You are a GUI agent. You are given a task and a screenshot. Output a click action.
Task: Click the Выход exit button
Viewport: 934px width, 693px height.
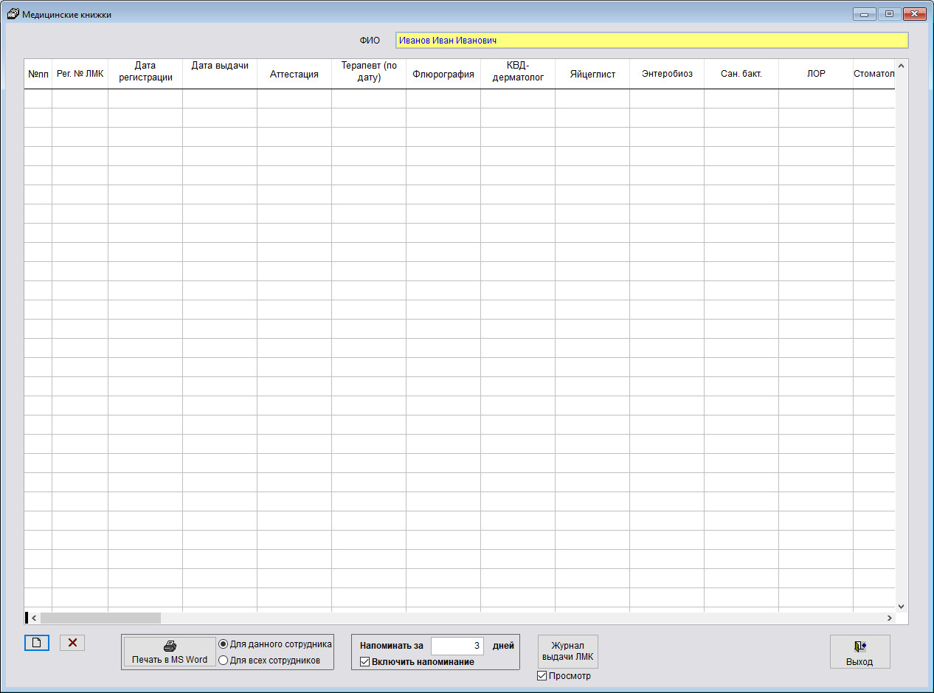click(x=859, y=652)
